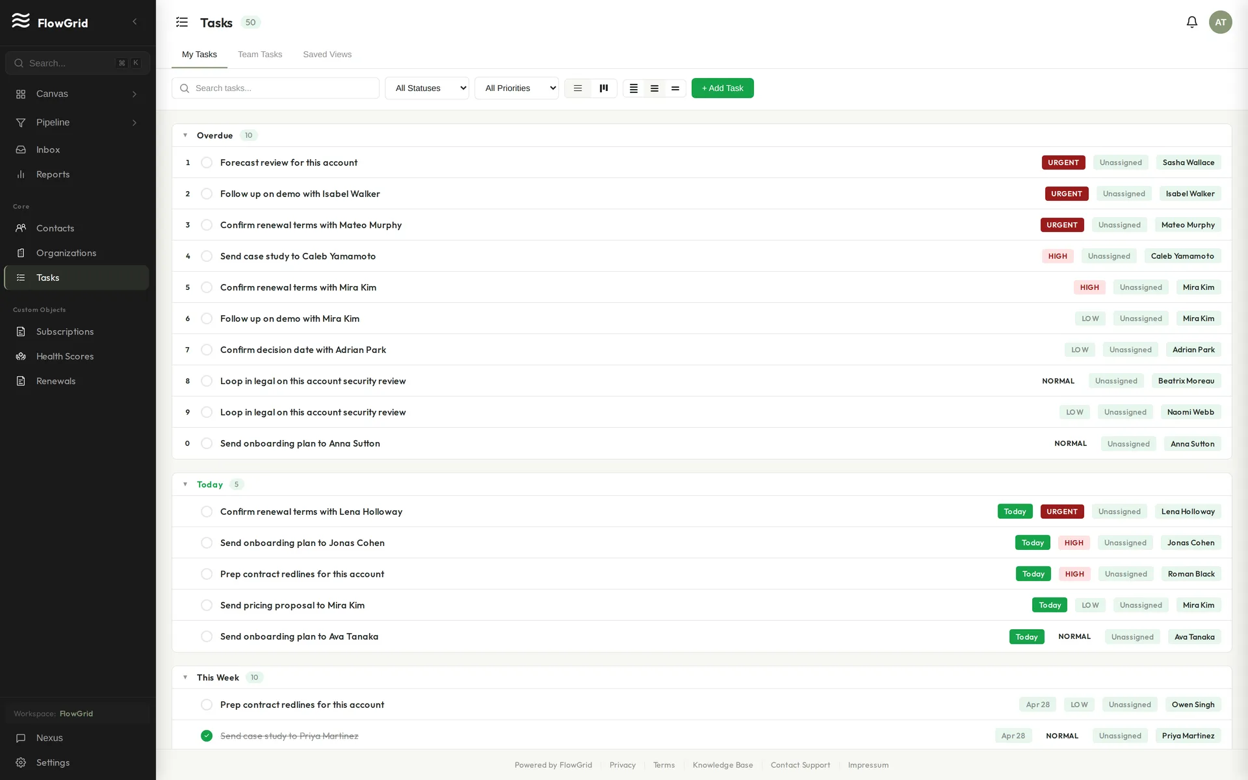Click the FlowGrid logo icon
Screen dimensions: 1248x780
coord(21,21)
